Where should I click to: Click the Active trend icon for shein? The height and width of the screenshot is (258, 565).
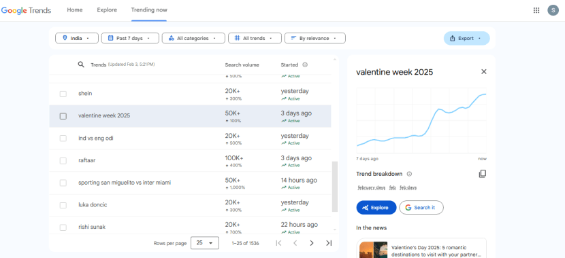tap(284, 98)
